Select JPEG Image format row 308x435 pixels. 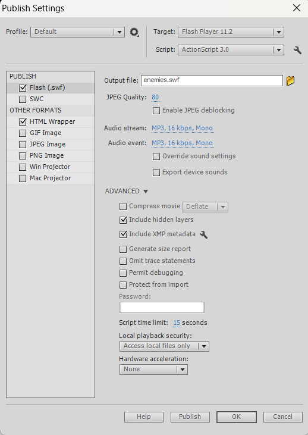[51, 145]
